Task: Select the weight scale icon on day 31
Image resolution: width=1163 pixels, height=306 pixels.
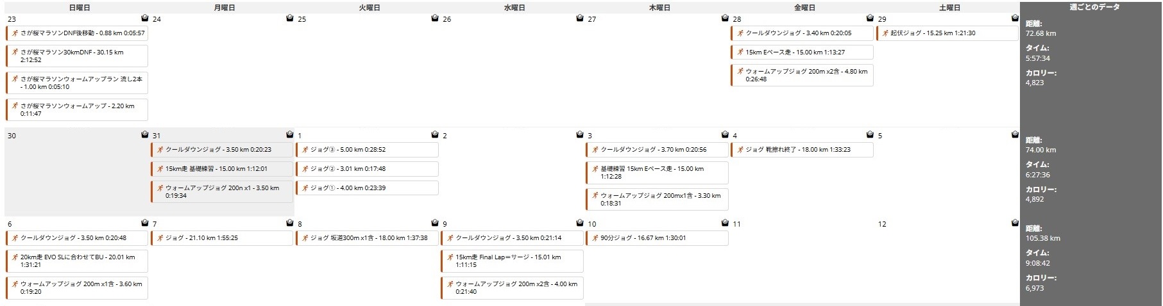Action: point(290,135)
